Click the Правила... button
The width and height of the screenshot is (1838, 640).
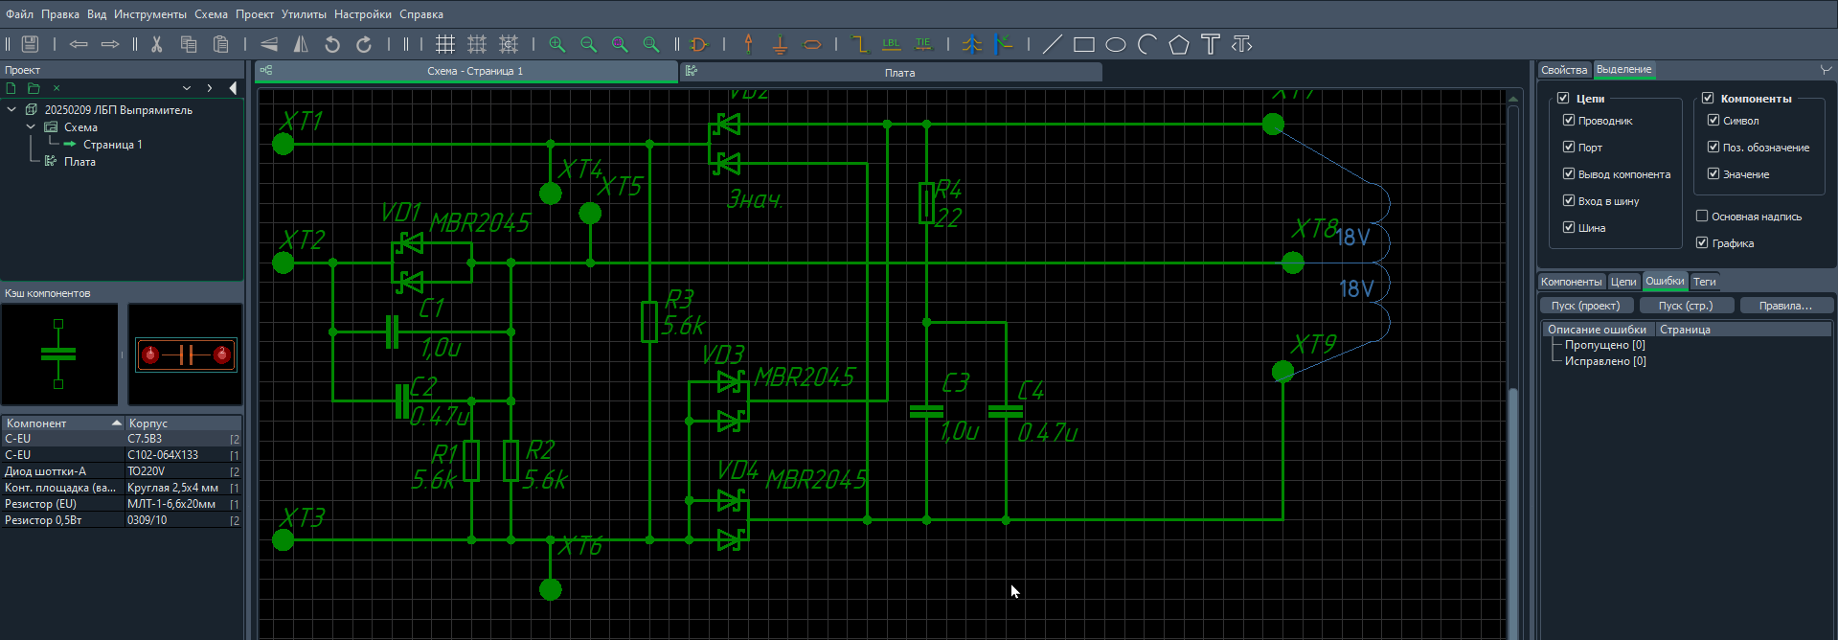[x=1785, y=306]
